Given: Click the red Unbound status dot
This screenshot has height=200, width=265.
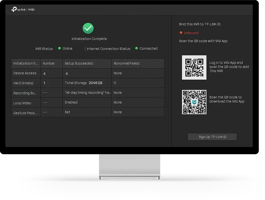Looking at the screenshot, I should (181, 33).
